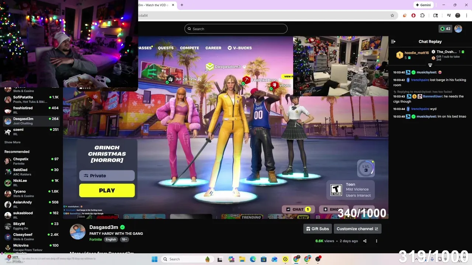This screenshot has width=472, height=265.
Task: Select QUESTS tab in Fortnite lobby
Action: coord(166,48)
